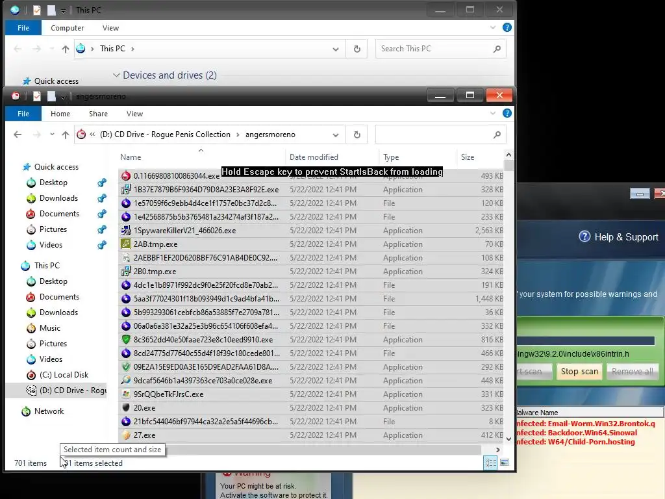Open pinned Downloads under Quick access
The height and width of the screenshot is (499, 665).
58,198
